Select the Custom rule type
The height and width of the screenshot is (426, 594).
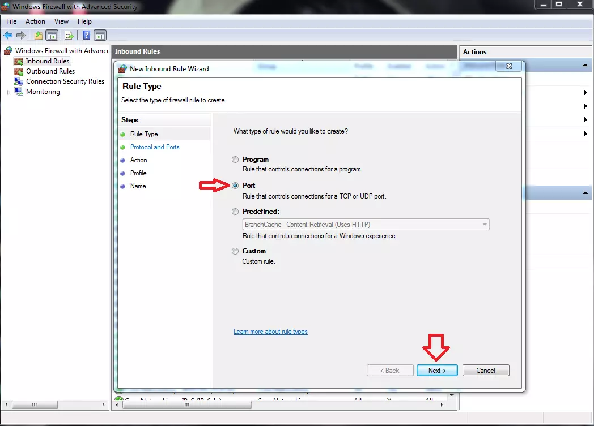(235, 251)
